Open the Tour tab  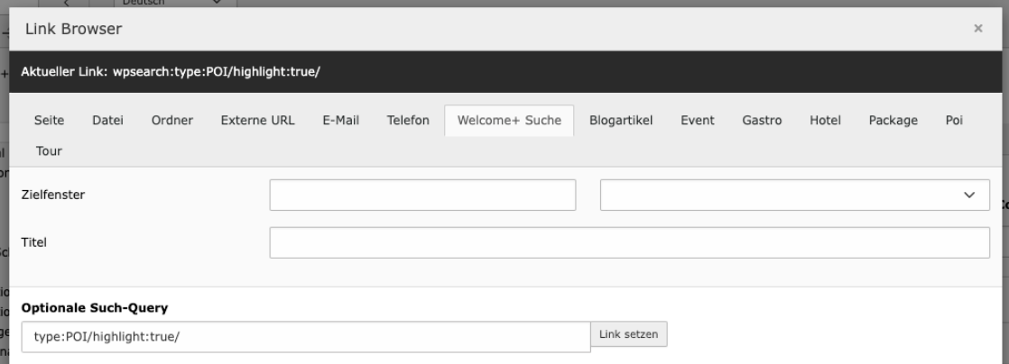pos(49,151)
